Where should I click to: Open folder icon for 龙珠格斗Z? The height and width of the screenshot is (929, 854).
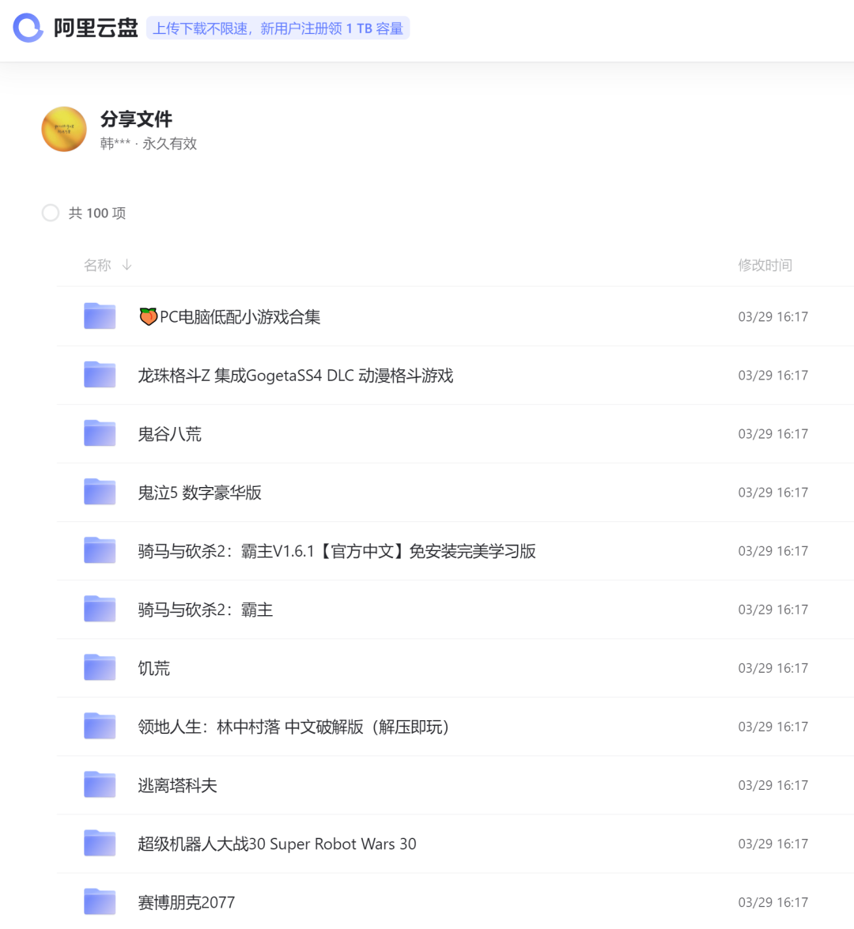tap(100, 375)
